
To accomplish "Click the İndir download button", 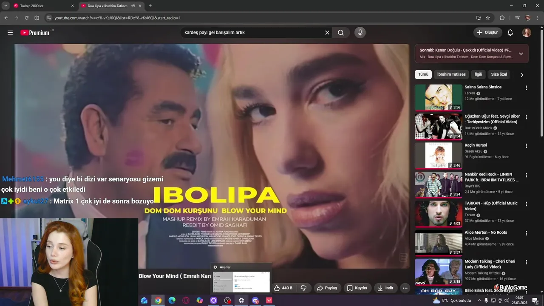I will coord(386,288).
